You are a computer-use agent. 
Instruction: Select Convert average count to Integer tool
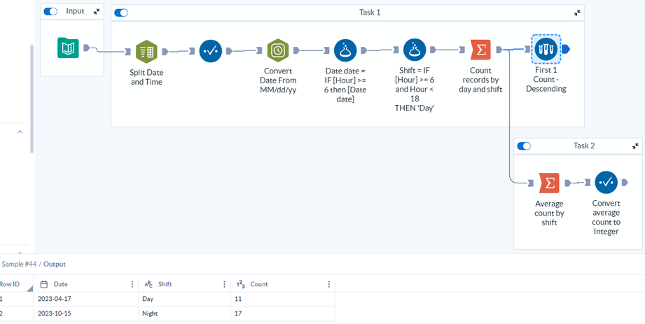pyautogui.click(x=606, y=183)
